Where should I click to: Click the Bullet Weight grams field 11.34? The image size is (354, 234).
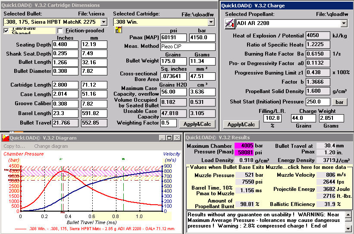(202, 61)
